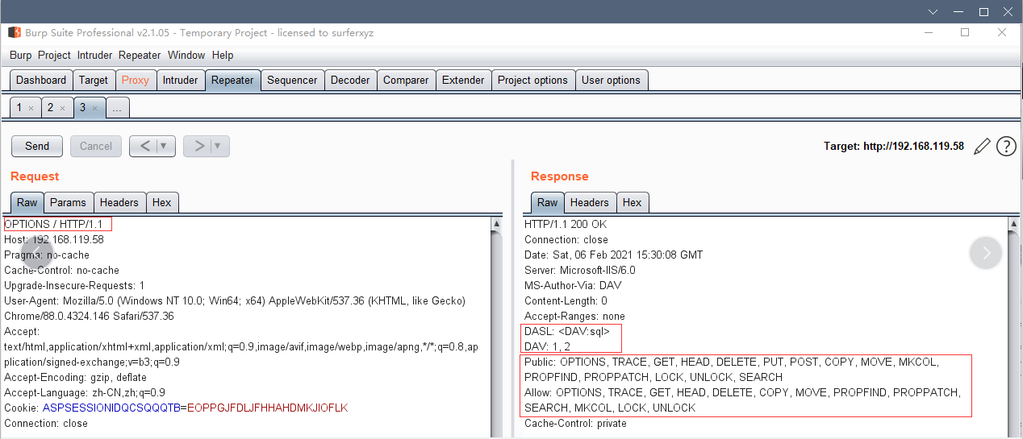Screen dimensions: 1023x439
Task: Click the Cache-Control: private response line
Action: 574,423
